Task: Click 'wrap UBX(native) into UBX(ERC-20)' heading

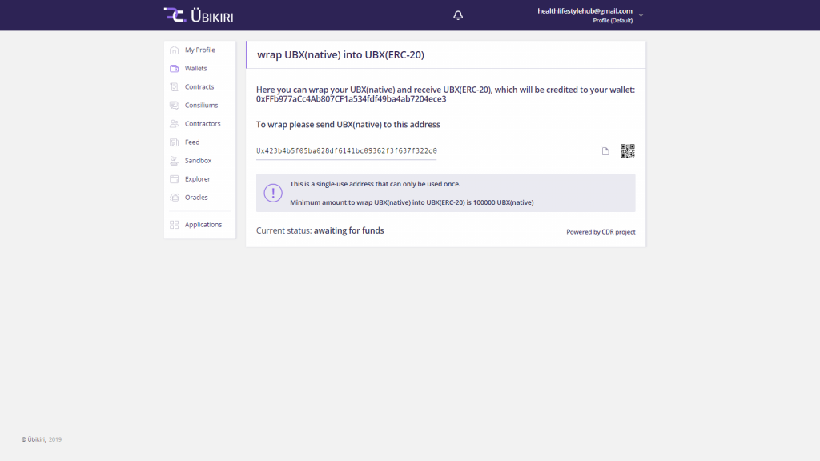Action: tap(340, 55)
